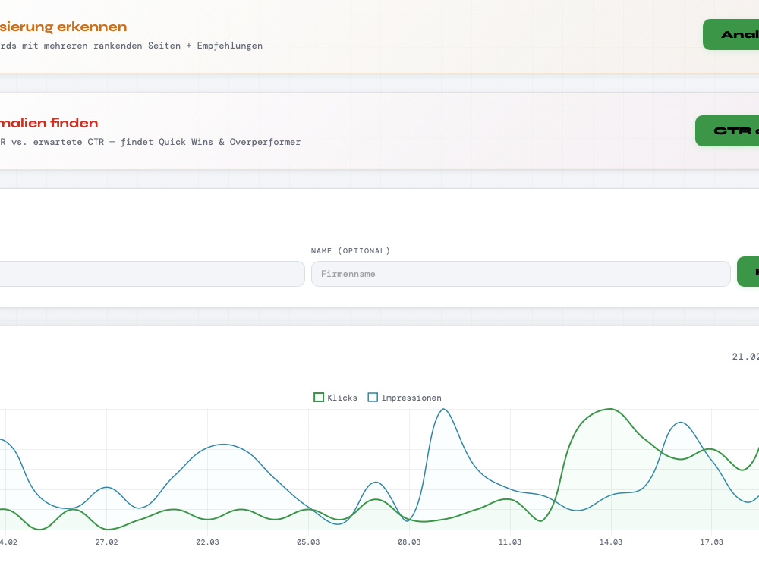The width and height of the screenshot is (759, 569).
Task: Select the 14.03 date label on the chart axis
Action: pyautogui.click(x=611, y=542)
